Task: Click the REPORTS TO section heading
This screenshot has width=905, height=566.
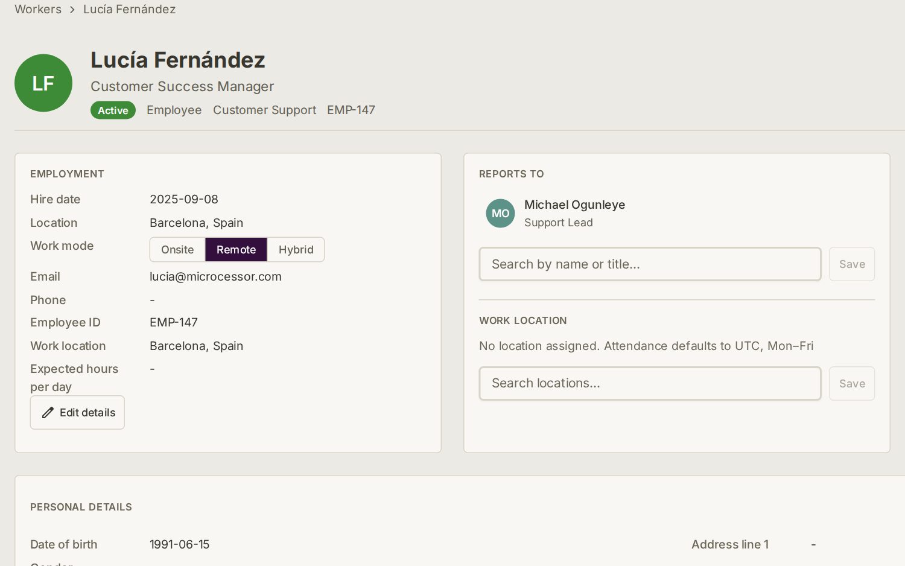Action: 511,174
